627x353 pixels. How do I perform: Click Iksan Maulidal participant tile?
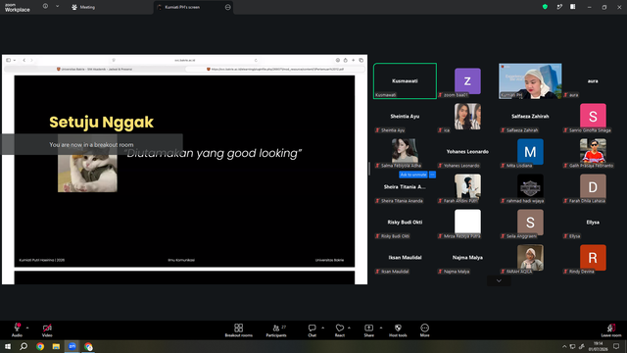[x=405, y=257]
